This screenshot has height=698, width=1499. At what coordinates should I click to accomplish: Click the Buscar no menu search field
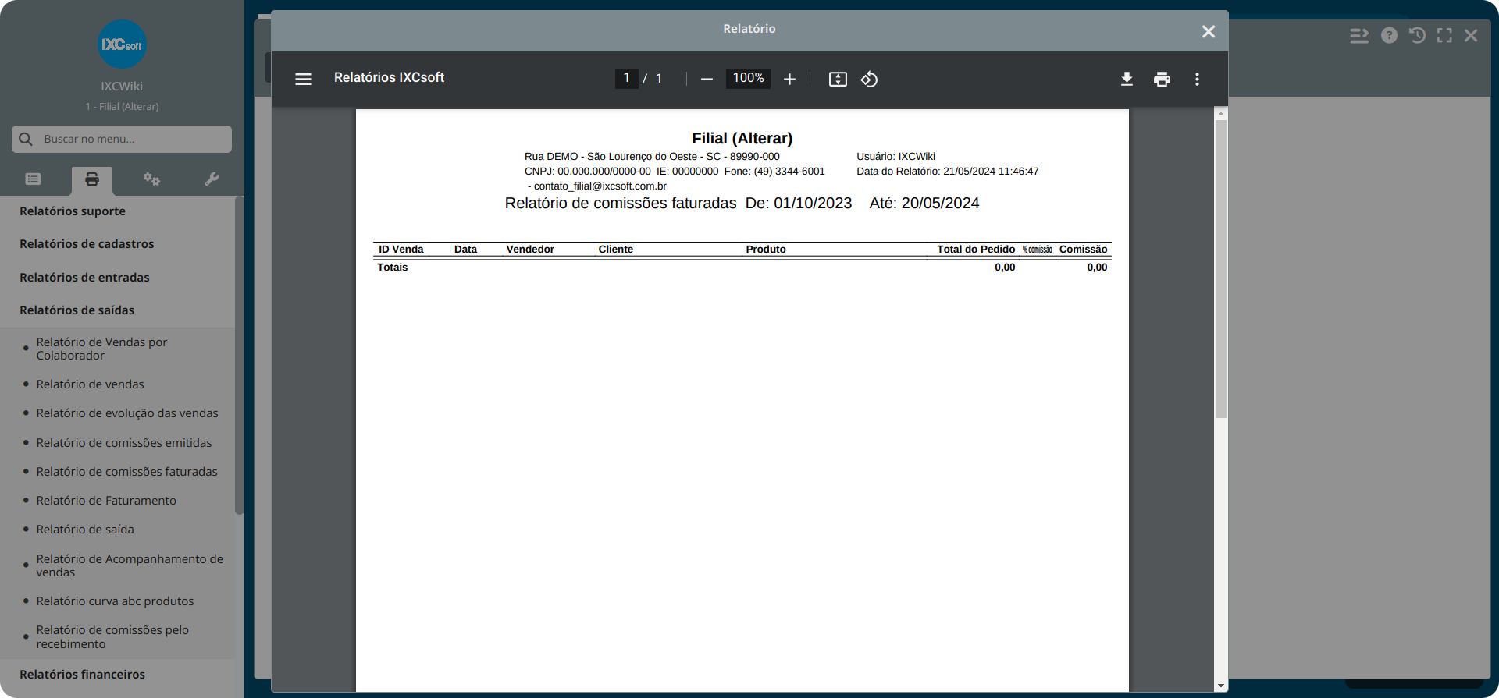point(122,139)
